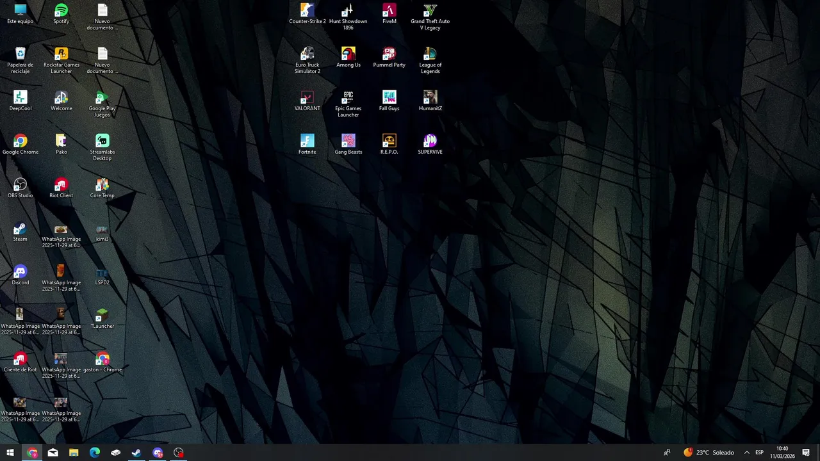820x461 pixels.
Task: Select the Pako desktop icon
Action: click(61, 145)
